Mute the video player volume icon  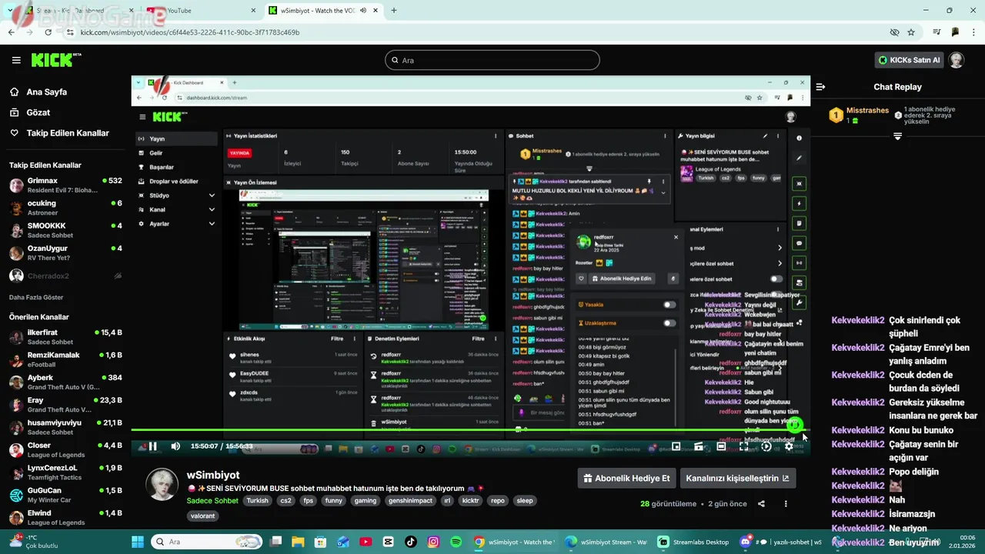tap(175, 446)
